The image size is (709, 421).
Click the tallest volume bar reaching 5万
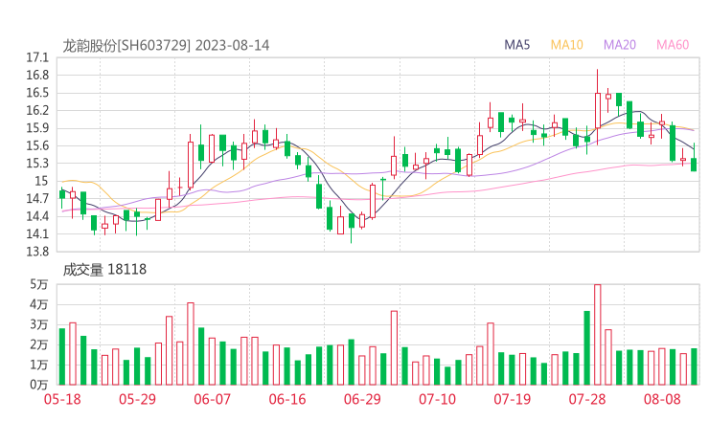[x=597, y=335]
